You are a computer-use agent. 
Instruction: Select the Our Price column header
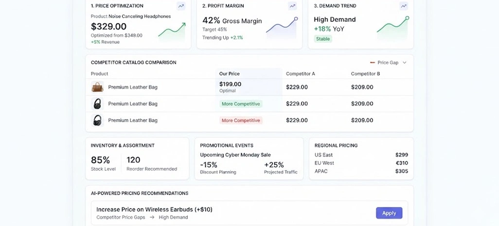point(230,74)
